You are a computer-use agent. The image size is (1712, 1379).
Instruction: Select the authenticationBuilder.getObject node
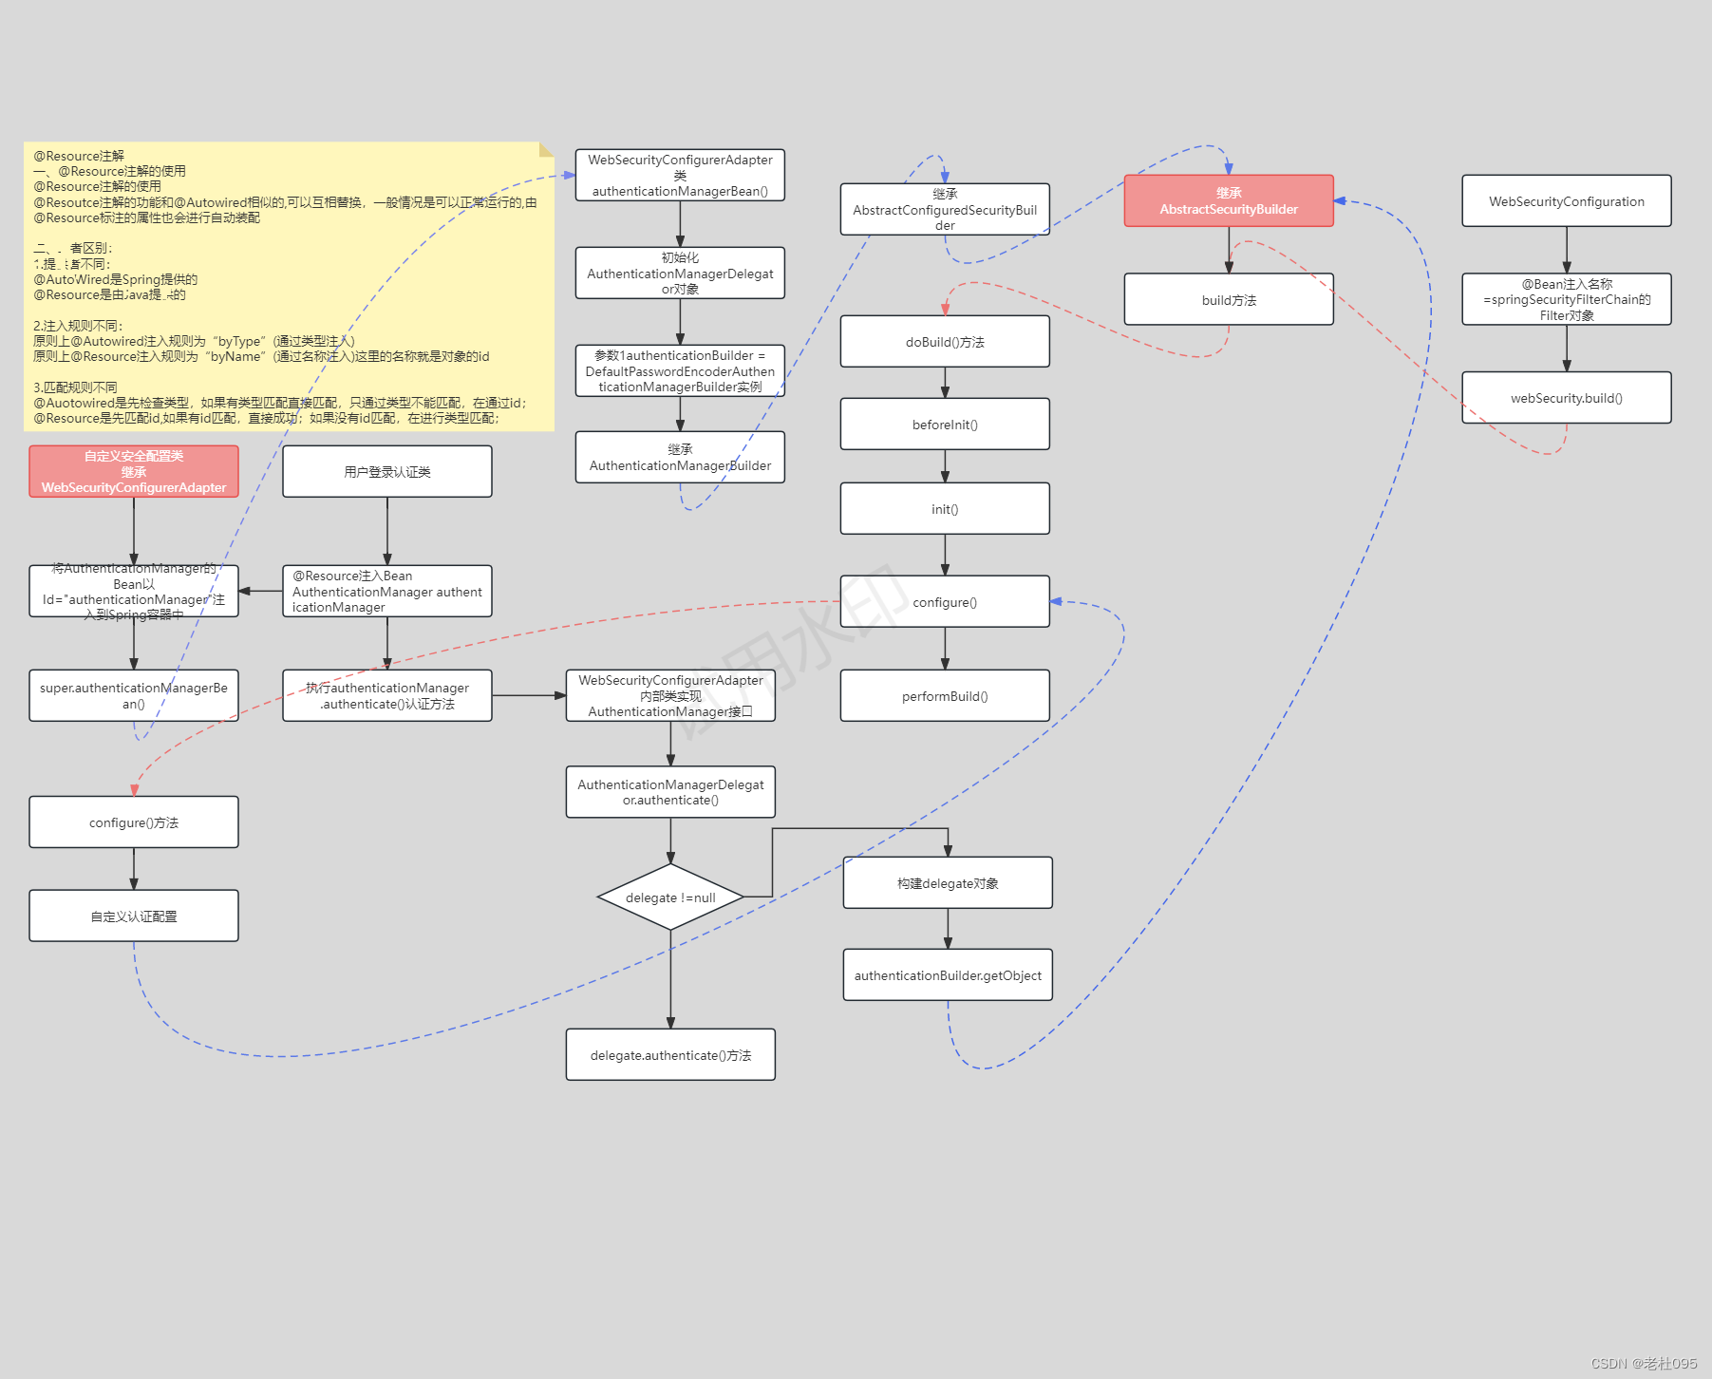coord(948,975)
